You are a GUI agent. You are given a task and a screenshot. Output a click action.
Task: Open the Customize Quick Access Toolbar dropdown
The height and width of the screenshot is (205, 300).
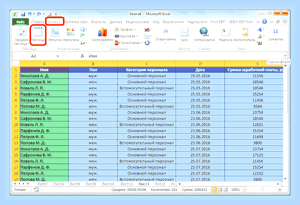56,14
